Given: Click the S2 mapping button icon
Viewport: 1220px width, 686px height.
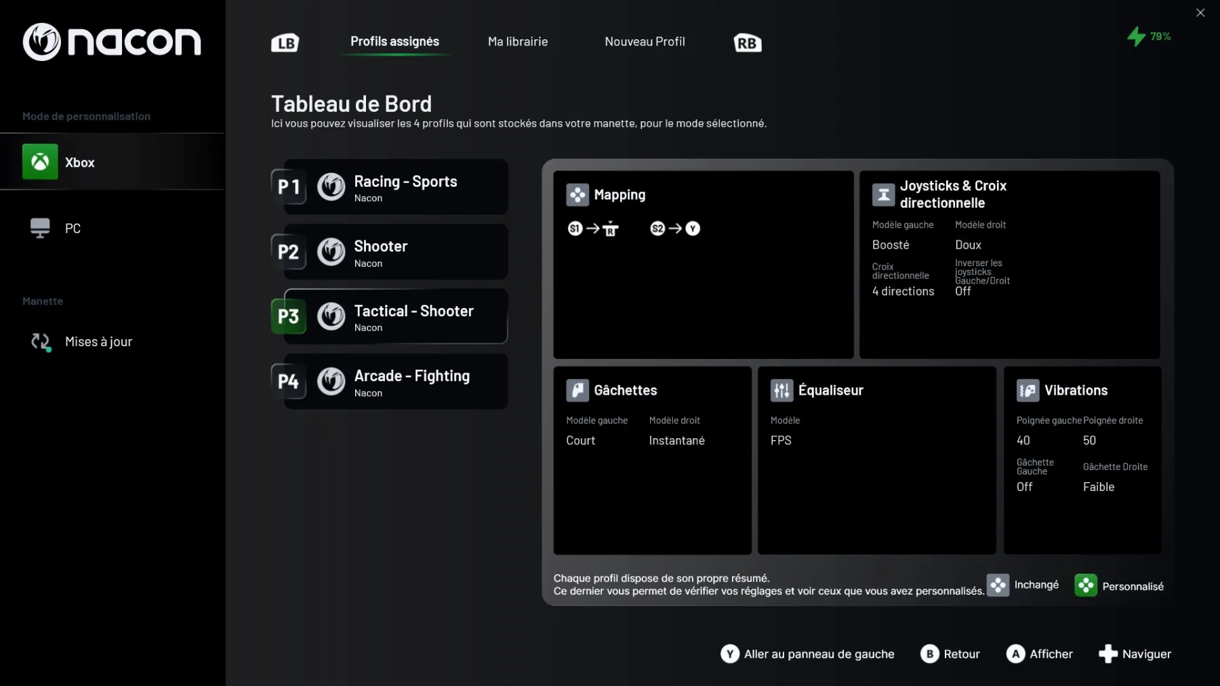Looking at the screenshot, I should [x=657, y=229].
